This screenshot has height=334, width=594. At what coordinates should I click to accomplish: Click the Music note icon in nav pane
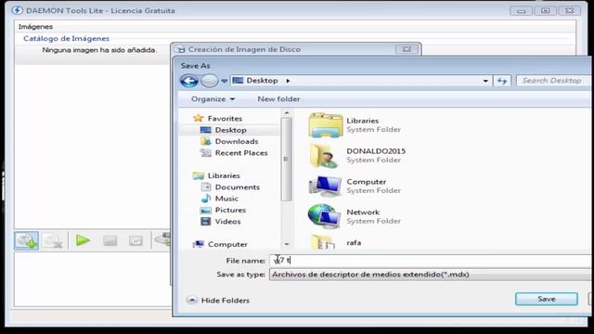pyautogui.click(x=206, y=199)
